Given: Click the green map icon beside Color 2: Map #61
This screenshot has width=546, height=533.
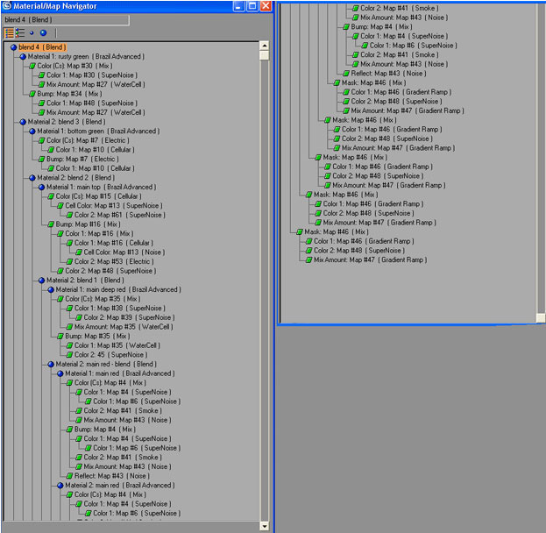Looking at the screenshot, I should [67, 215].
